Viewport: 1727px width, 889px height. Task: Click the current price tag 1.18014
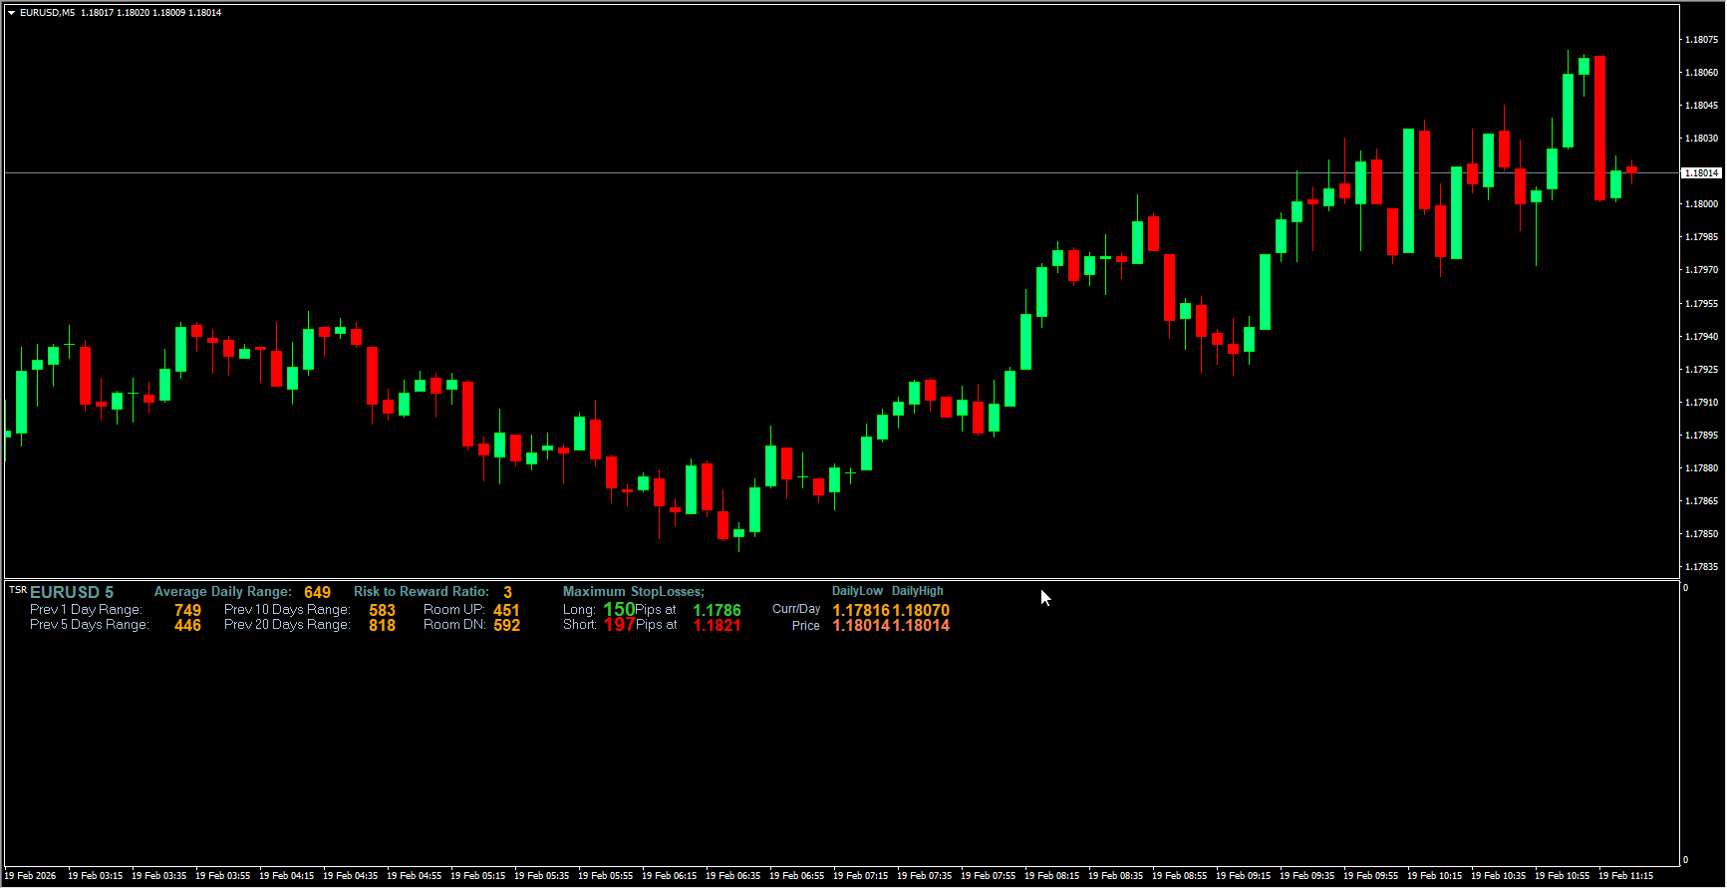tap(1701, 173)
